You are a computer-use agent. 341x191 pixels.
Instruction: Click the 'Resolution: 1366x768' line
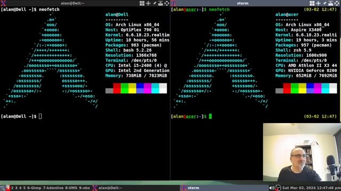131,55
